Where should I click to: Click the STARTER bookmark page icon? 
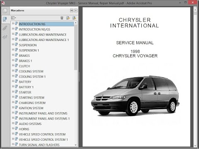(16, 91)
